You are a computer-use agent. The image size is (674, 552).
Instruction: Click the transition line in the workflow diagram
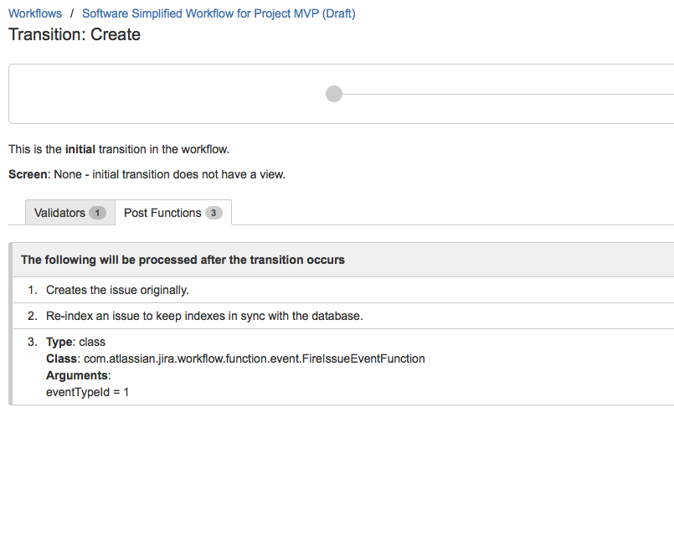coord(502,94)
